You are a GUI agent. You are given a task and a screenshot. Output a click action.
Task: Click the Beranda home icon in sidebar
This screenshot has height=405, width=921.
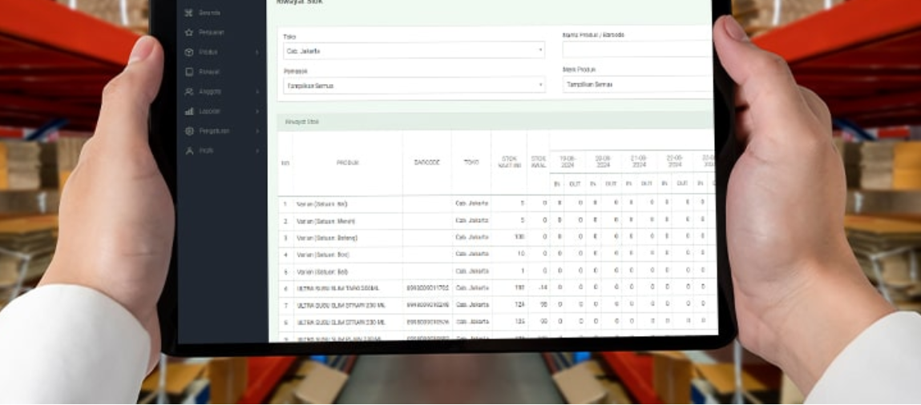coord(188,14)
